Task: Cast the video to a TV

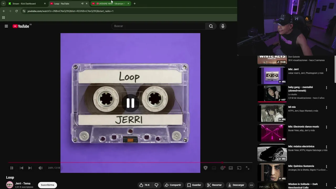Action: point(239,168)
